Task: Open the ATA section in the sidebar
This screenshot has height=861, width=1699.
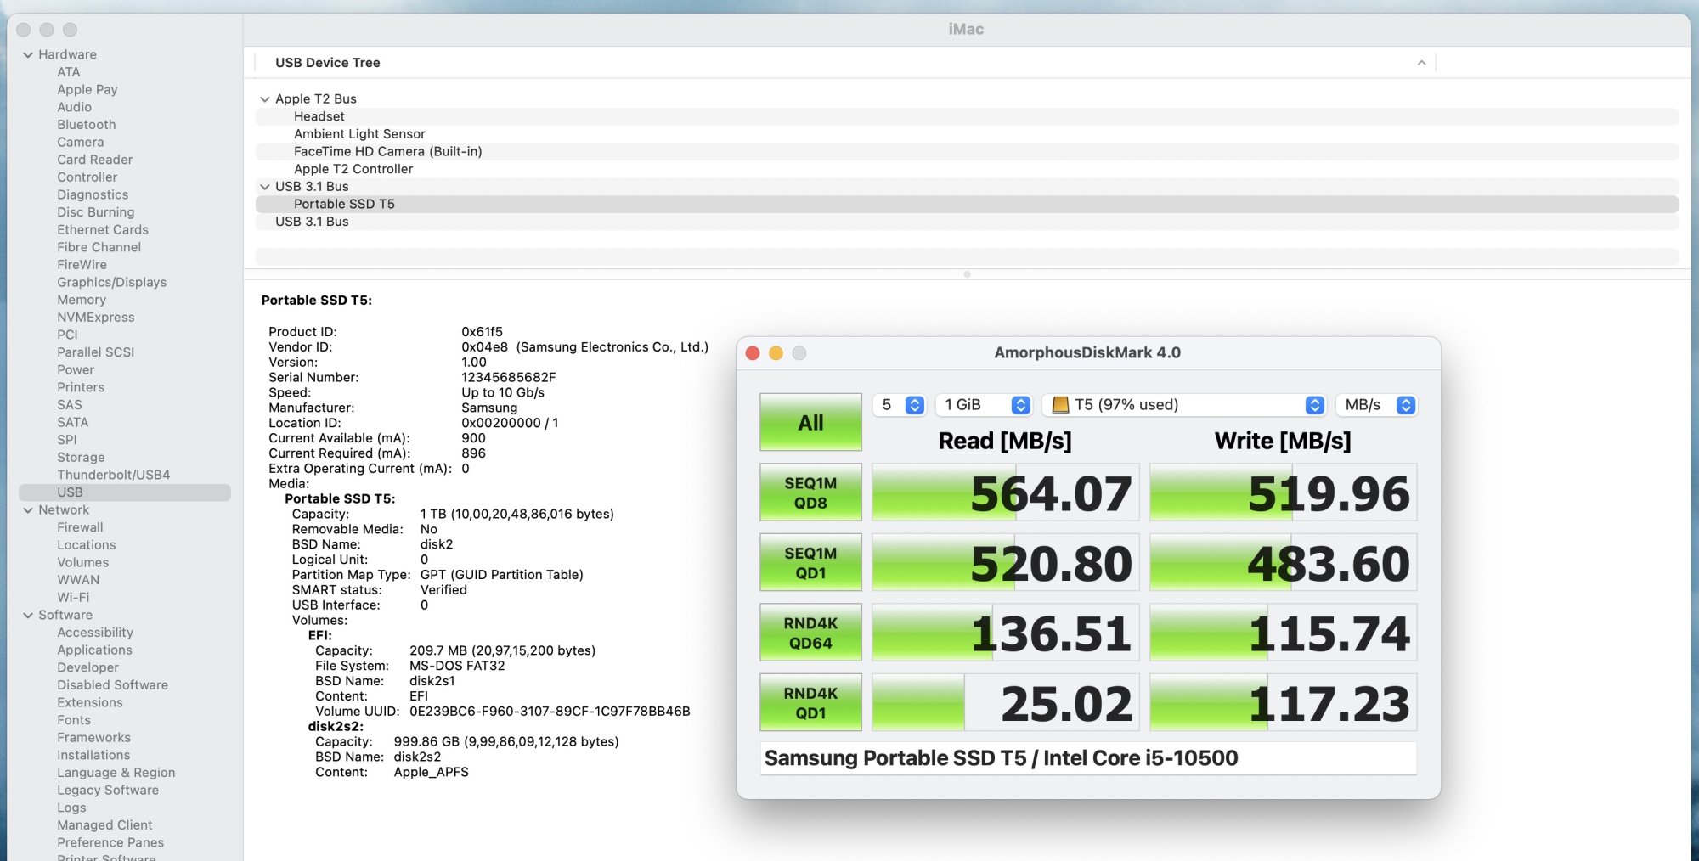Action: pos(69,72)
